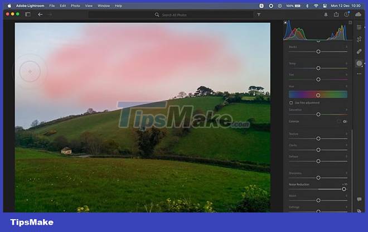Screen dimensions: 368x232
Task: Open the Adobe Lightroom app menu
Action: point(30,6)
